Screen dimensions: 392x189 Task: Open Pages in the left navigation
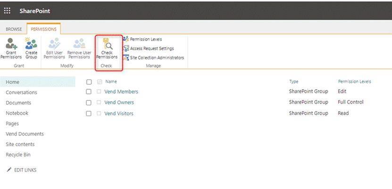click(12, 123)
